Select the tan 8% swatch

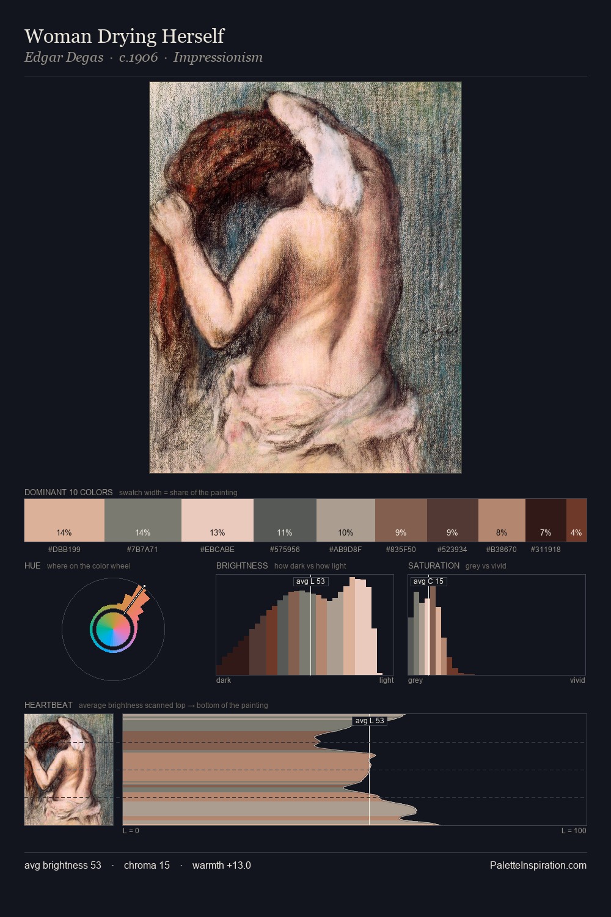point(502,520)
